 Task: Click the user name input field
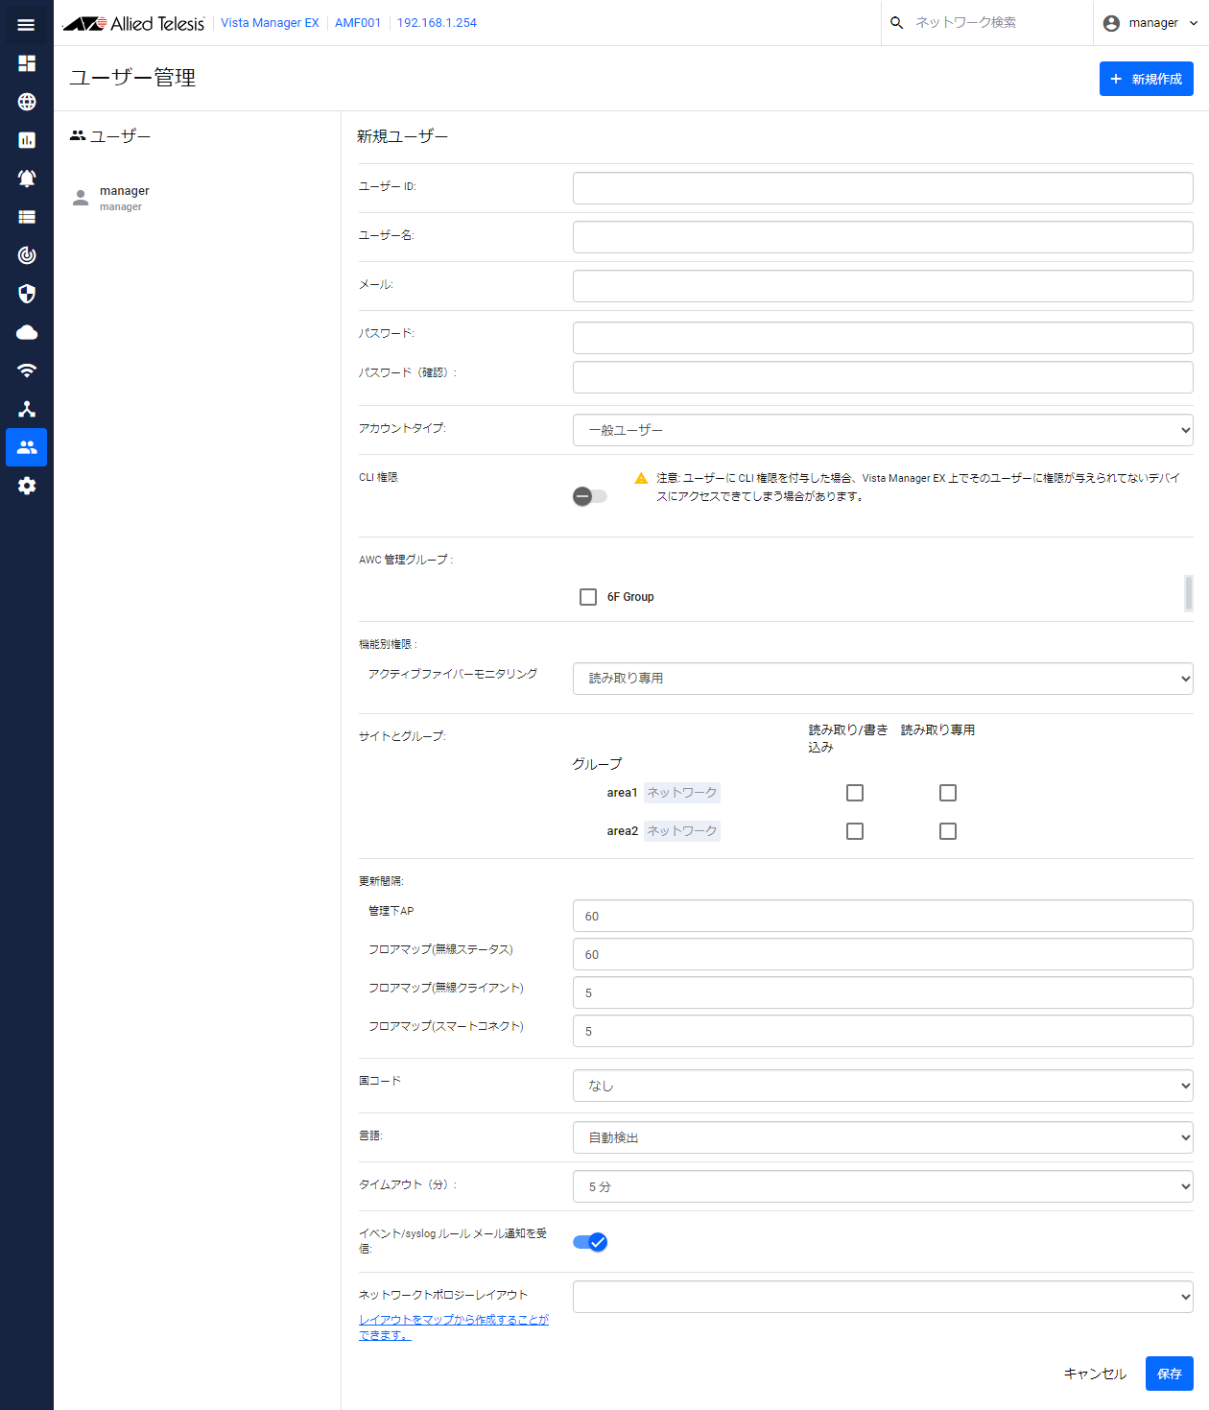click(883, 237)
